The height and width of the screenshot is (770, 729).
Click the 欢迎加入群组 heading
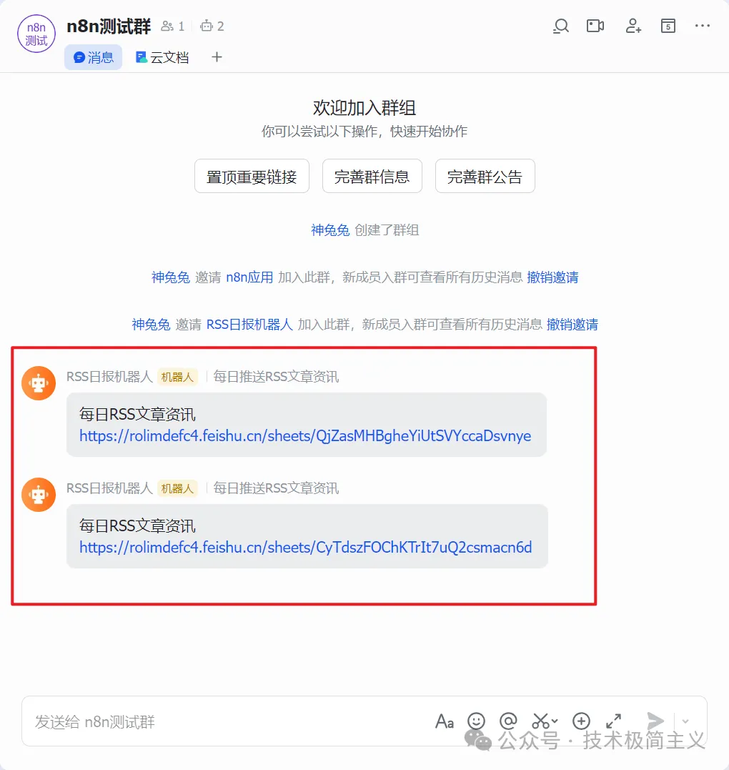(364, 107)
